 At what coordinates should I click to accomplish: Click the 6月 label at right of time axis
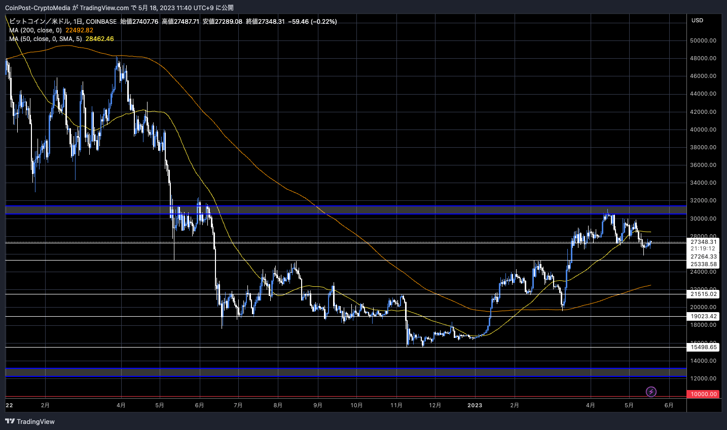[x=669, y=405]
